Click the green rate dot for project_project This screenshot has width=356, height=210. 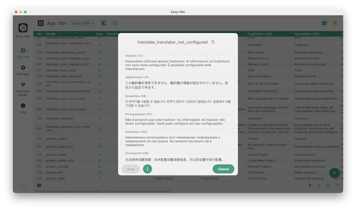click(x=99, y=139)
